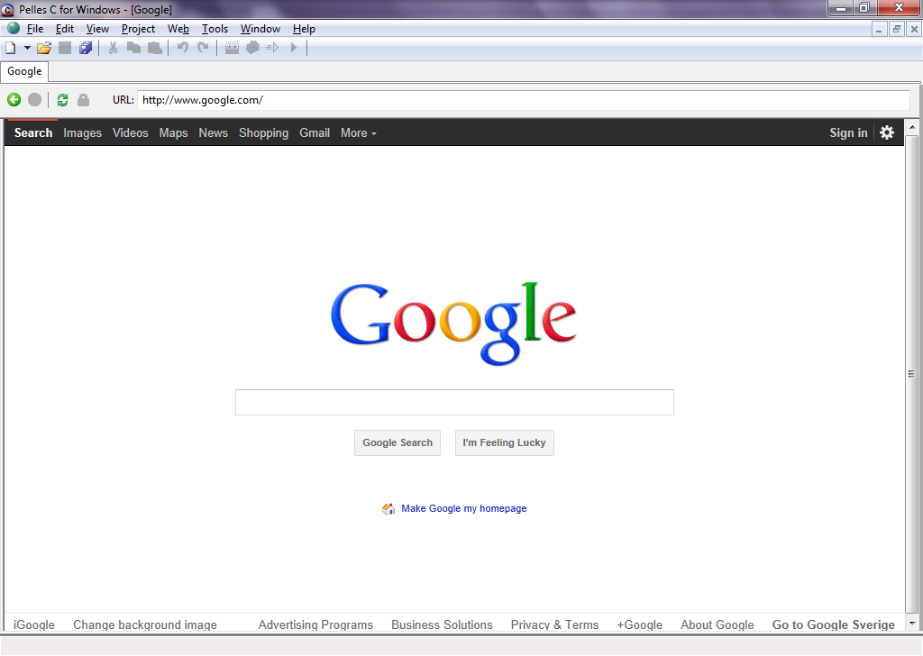Click the Pelles C title bar app icon
The height and width of the screenshot is (656, 923).
pyautogui.click(x=7, y=9)
